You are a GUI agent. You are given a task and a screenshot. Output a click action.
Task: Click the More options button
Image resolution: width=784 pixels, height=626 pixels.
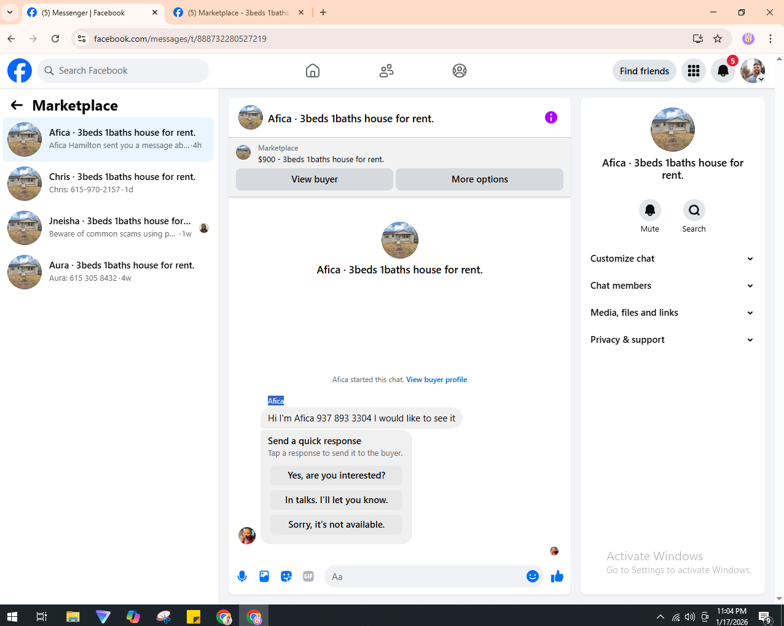tap(479, 179)
